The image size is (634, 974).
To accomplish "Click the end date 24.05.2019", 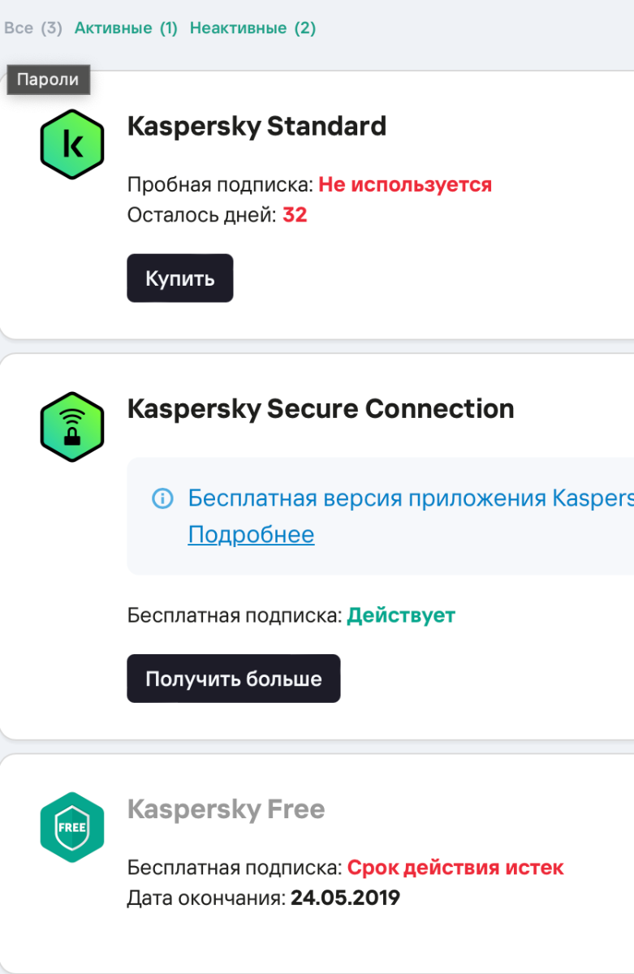I will pos(345,899).
